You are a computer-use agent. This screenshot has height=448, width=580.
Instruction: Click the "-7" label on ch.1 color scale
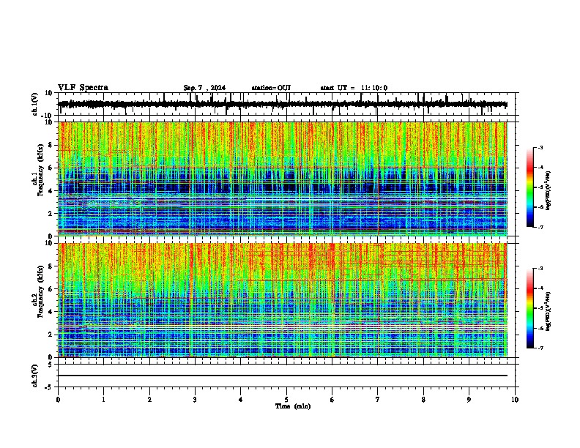540,228
